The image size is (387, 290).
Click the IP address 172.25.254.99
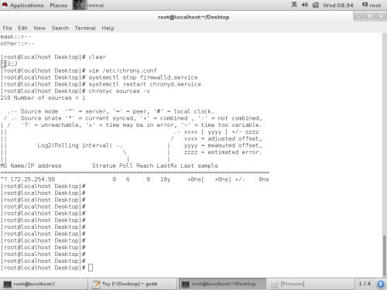click(33, 179)
